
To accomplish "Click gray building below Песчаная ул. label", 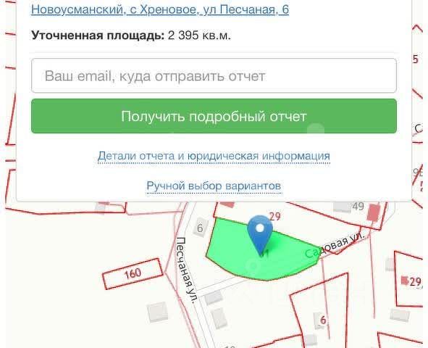I will (214, 298).
